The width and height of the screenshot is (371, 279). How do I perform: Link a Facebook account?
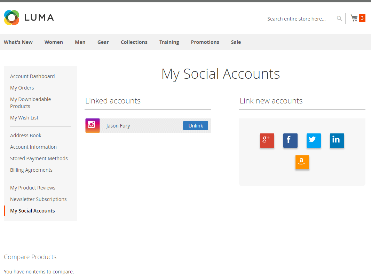point(290,140)
